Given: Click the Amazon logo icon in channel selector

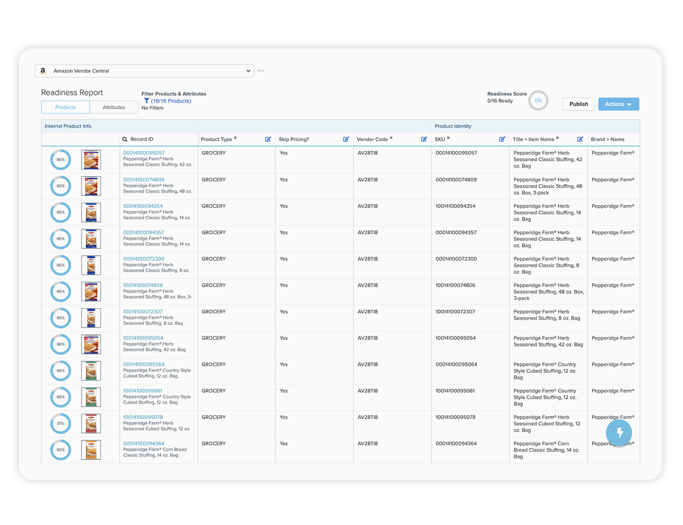Looking at the screenshot, I should click(x=43, y=71).
